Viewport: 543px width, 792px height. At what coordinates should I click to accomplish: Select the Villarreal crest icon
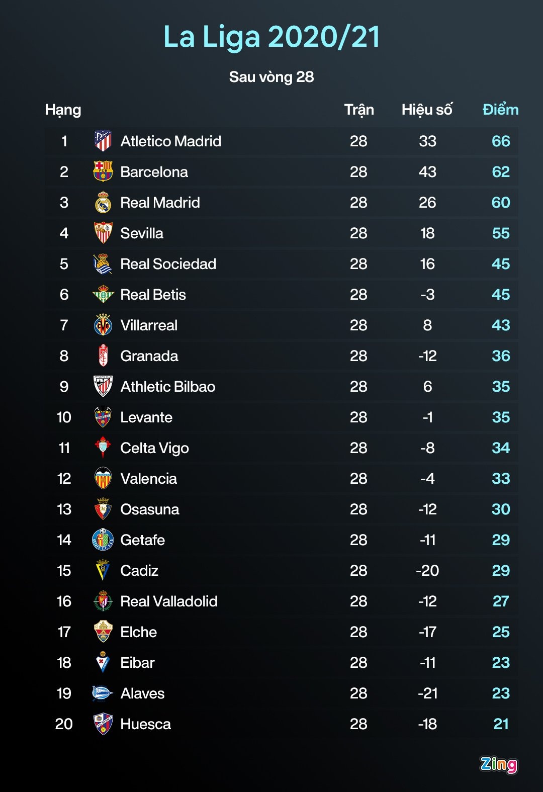[x=103, y=325]
